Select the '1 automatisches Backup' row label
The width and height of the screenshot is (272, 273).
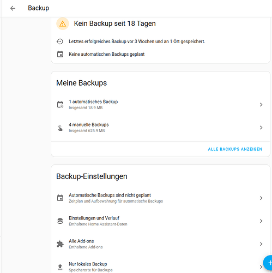click(x=93, y=102)
